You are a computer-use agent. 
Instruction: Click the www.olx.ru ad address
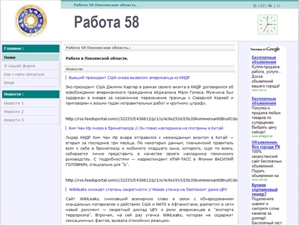coord(259,90)
